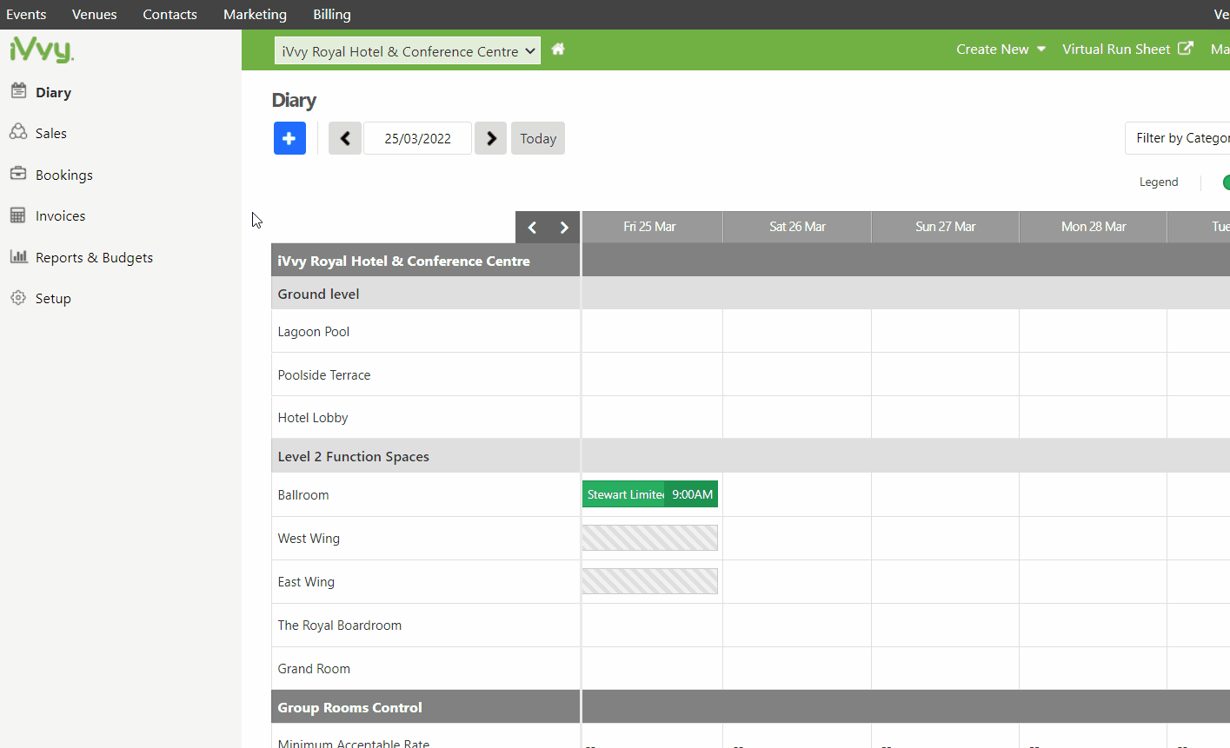The height and width of the screenshot is (748, 1230).
Task: Open Bookings in the sidebar
Action: (x=64, y=175)
